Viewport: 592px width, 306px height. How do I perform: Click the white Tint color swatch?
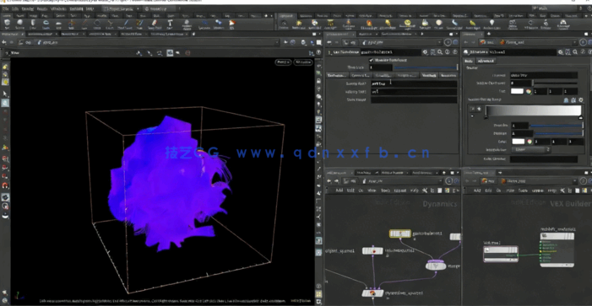click(x=517, y=91)
